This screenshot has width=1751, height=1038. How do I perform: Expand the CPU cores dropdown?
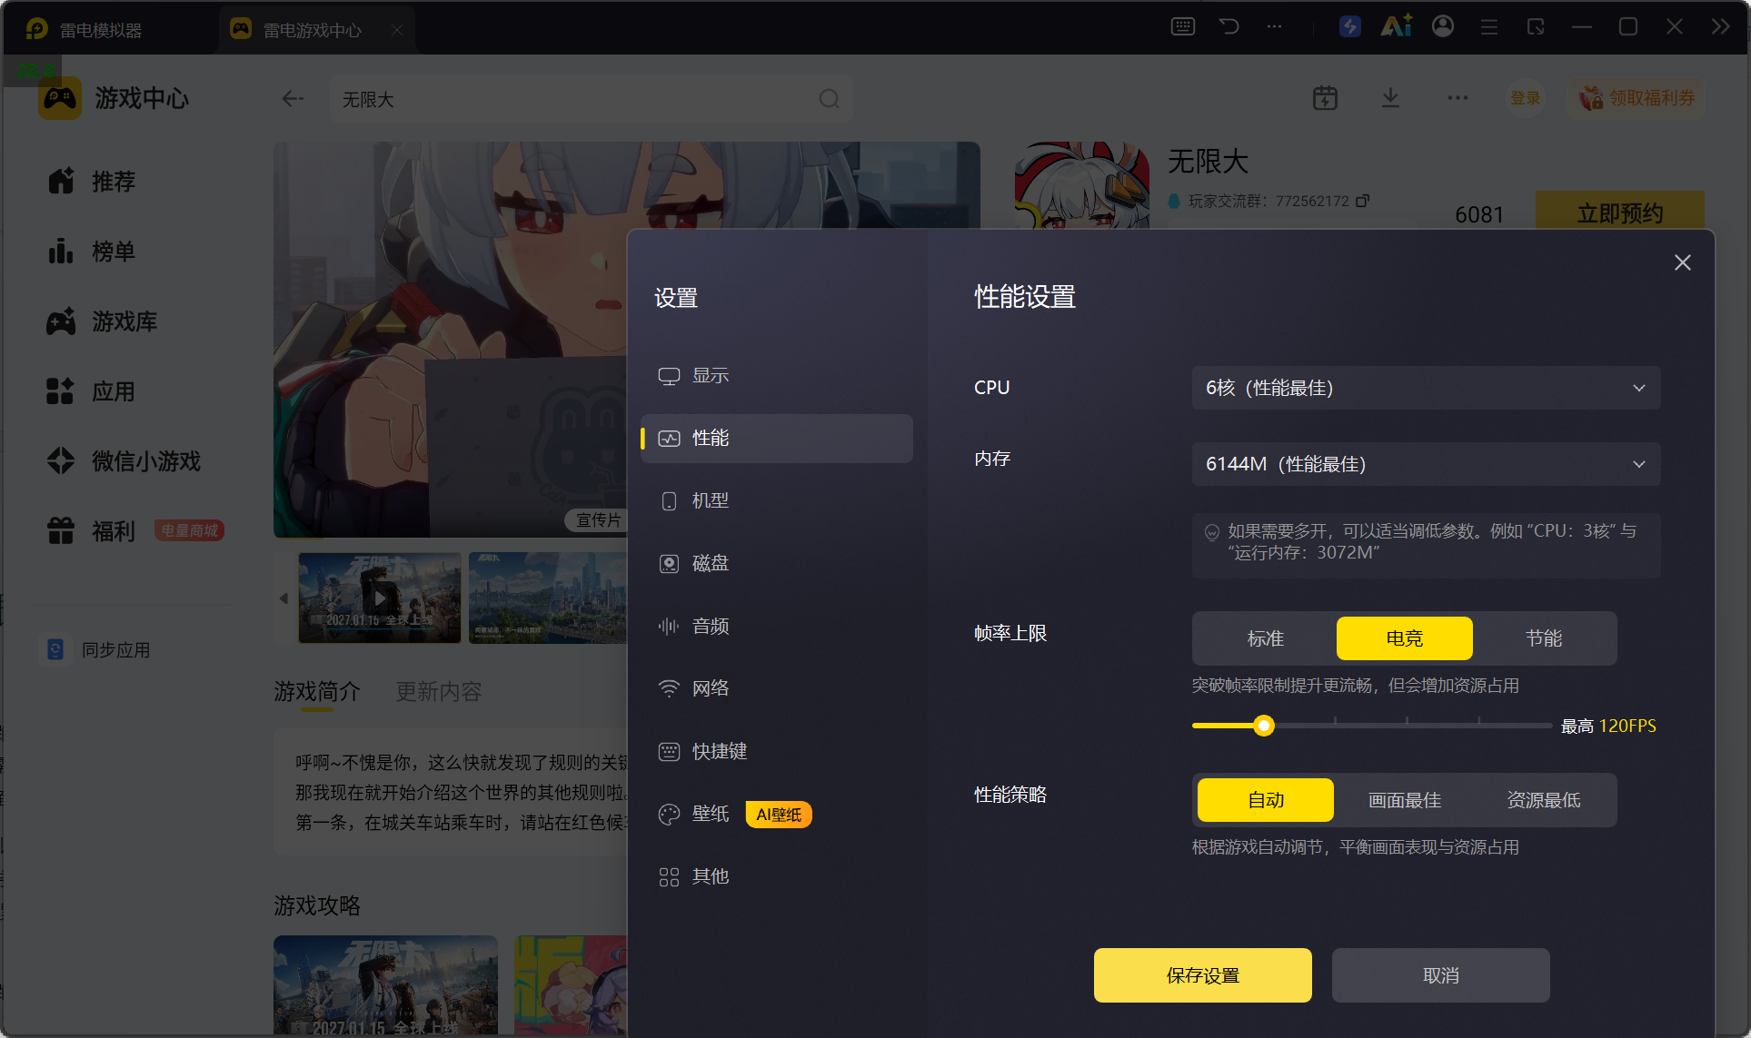(x=1426, y=388)
